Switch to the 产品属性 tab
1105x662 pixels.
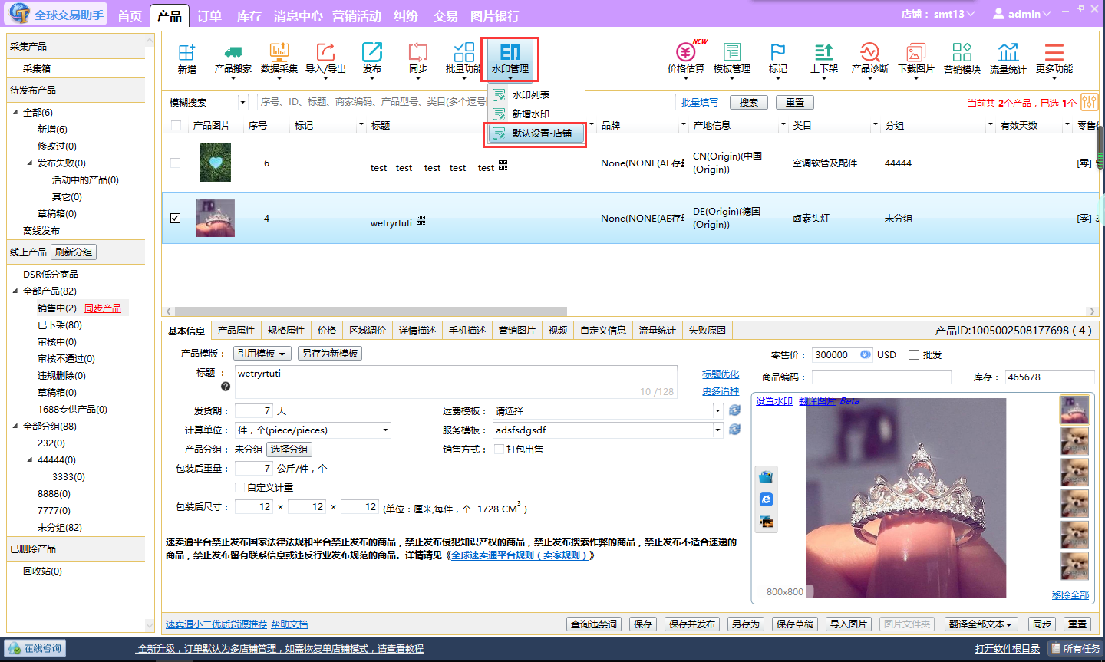tap(236, 330)
